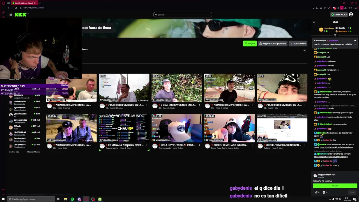The image size is (359, 202).
Task: Reload the page with the refresh icon
Action: [16, 8]
